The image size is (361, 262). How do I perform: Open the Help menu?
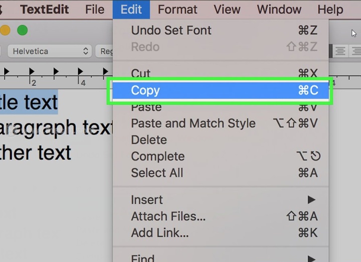pos(330,10)
